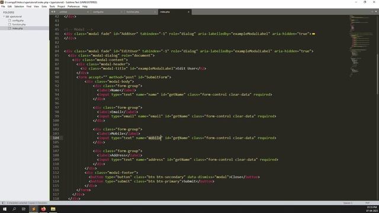Image resolution: width=379 pixels, height=213 pixels.
Task: Go to previous tab with left arrow
Action: click(x=52, y=12)
